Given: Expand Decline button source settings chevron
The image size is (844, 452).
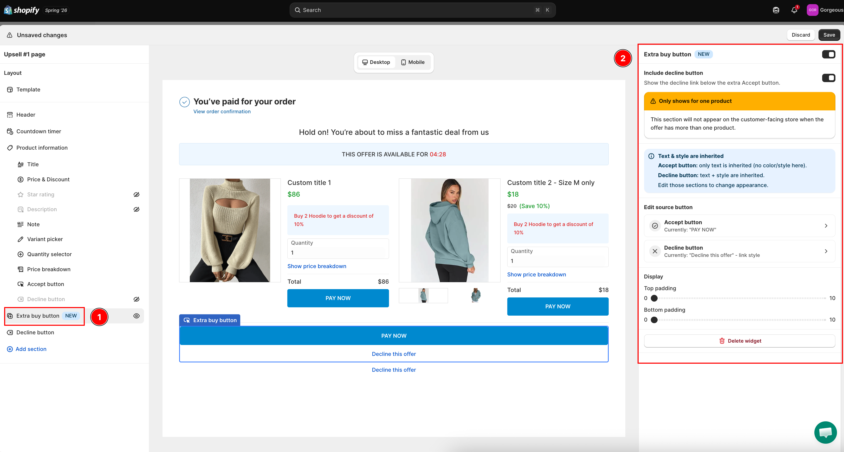Looking at the screenshot, I should 826,251.
